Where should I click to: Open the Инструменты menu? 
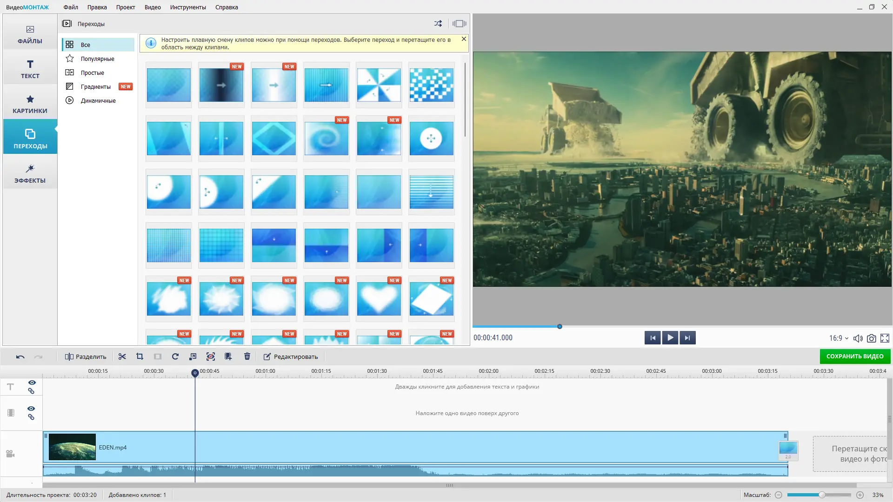point(188,7)
